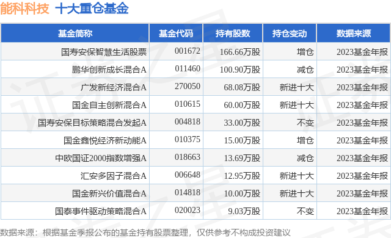
Task: Click fund code 018663
Action: 188,157
